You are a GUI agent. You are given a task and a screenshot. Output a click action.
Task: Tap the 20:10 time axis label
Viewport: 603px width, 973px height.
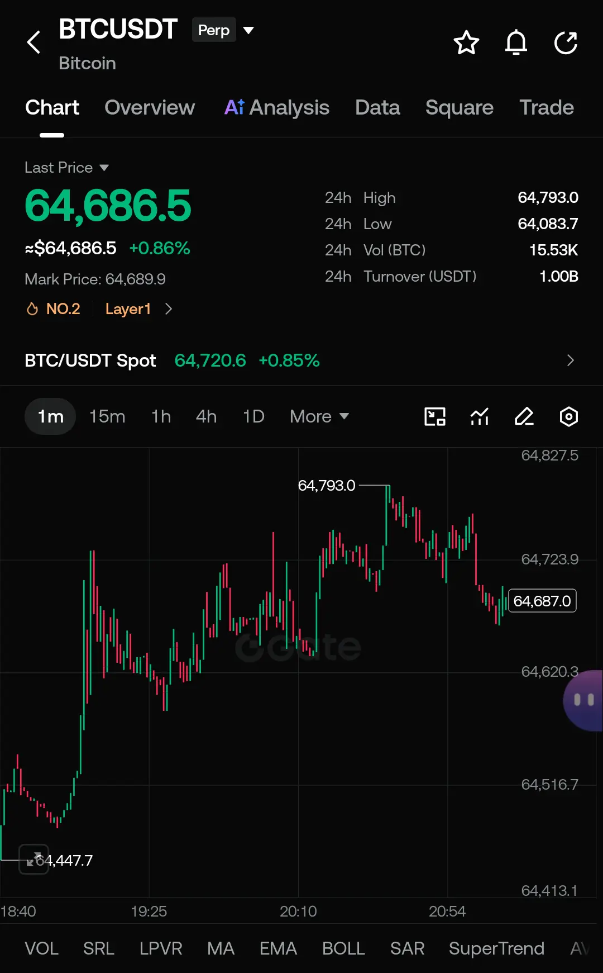coord(298,912)
